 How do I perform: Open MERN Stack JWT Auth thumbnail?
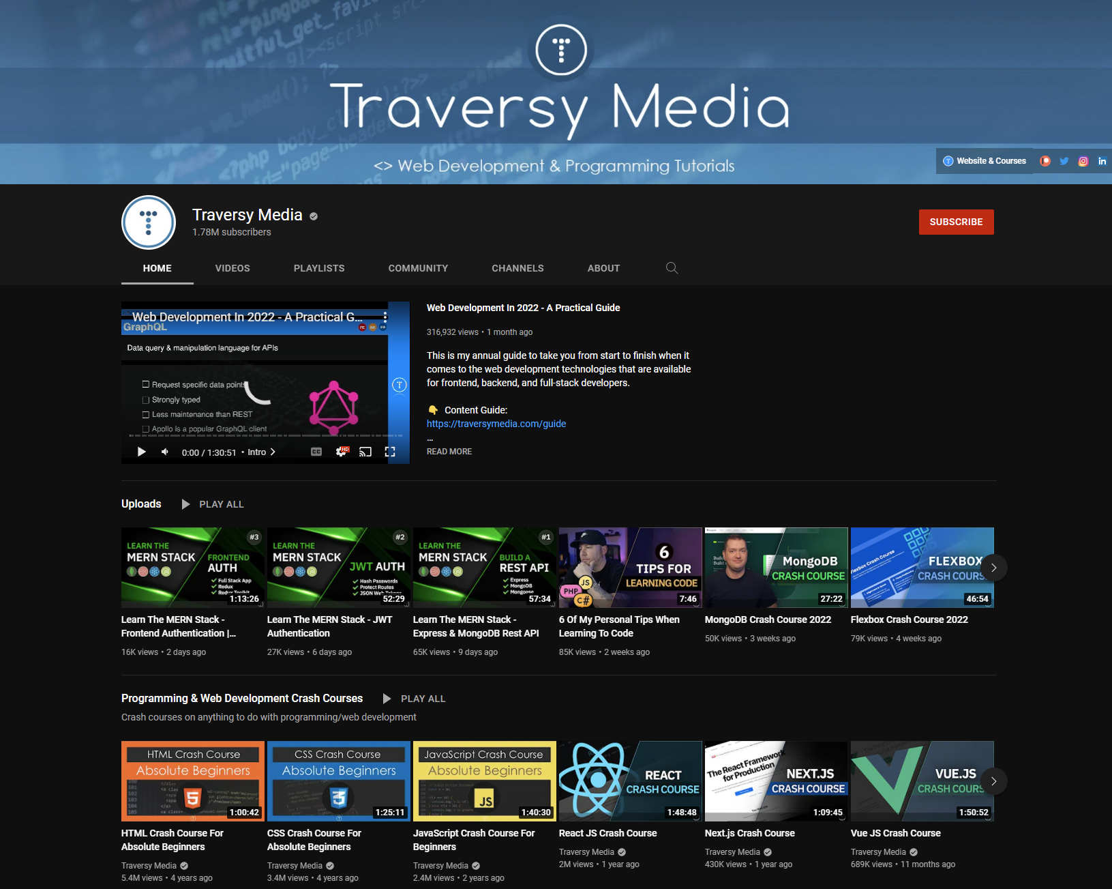click(339, 568)
